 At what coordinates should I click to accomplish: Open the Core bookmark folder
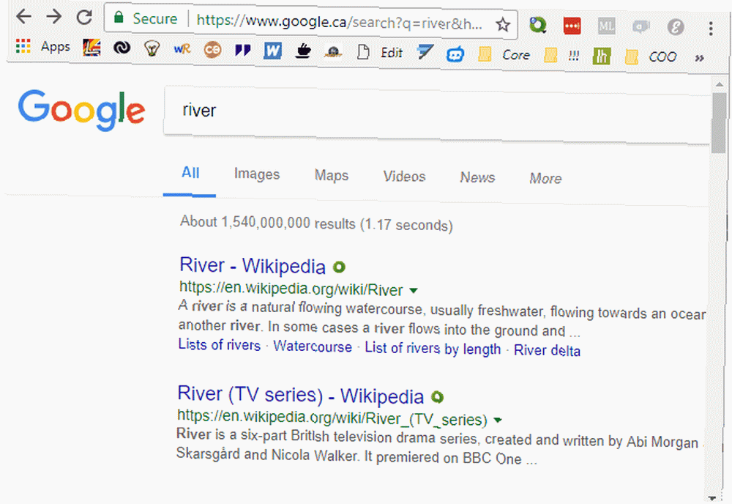504,54
